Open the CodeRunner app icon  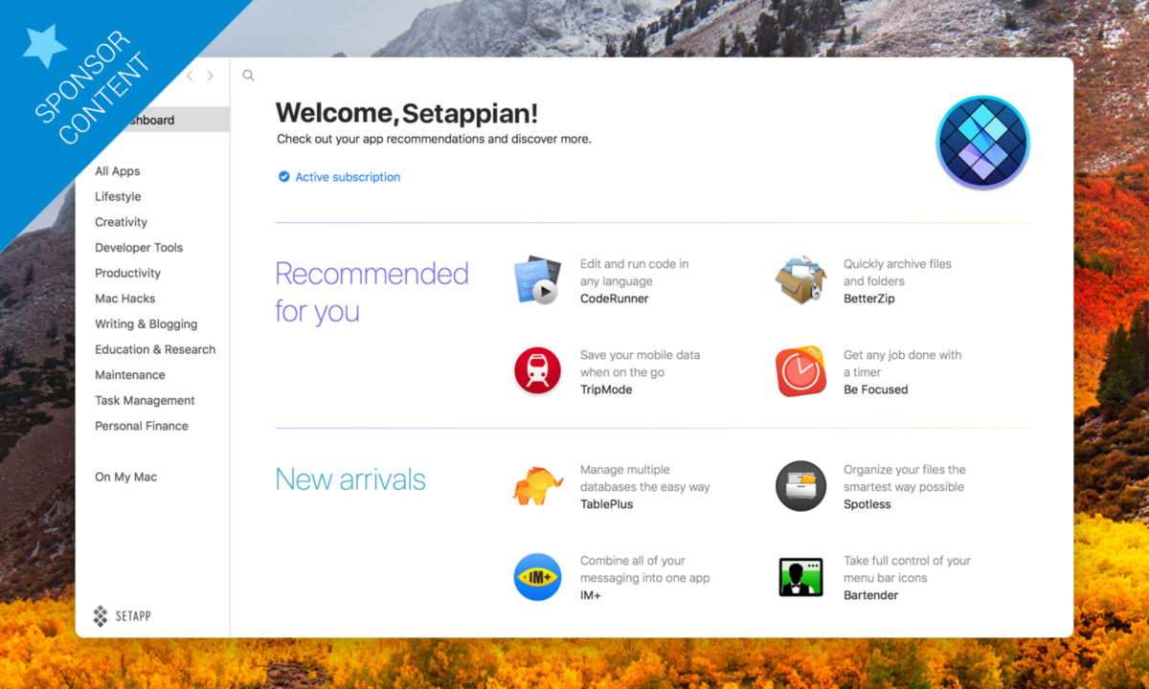point(536,280)
